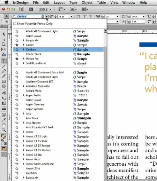Favorite Abadi MT Condensed Light, top star

(17, 31)
